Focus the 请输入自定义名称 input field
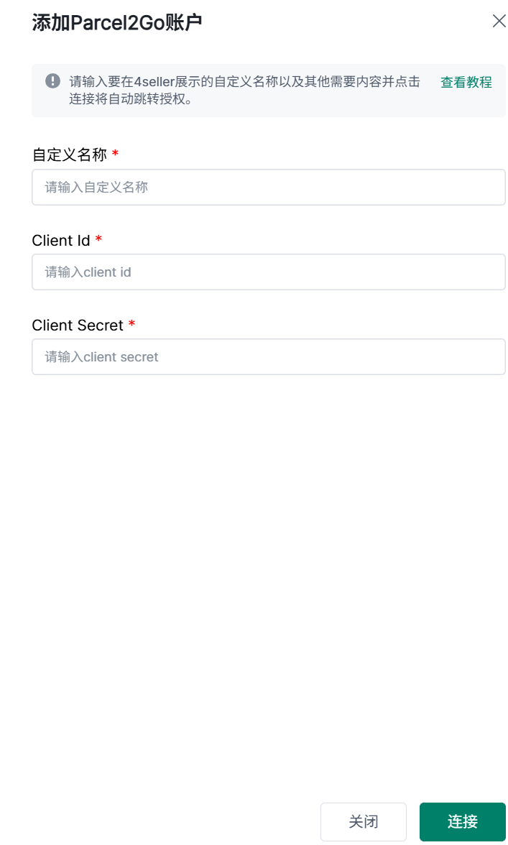This screenshot has height=845, width=508. click(x=268, y=187)
